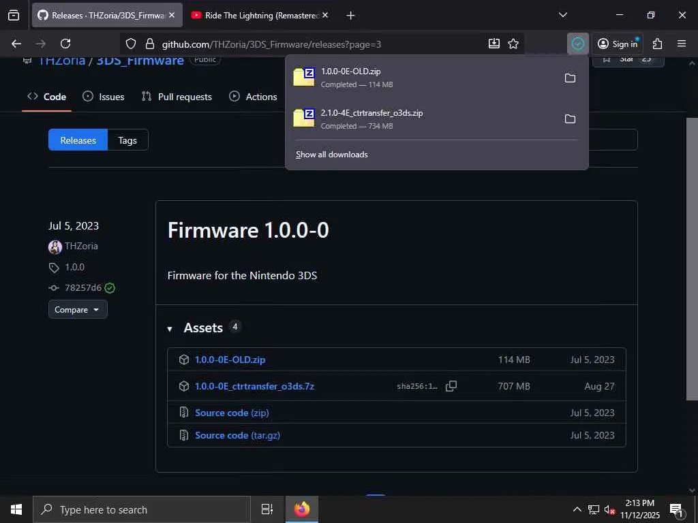Toggle the downloads panel button
698x523 pixels.
[x=578, y=44]
